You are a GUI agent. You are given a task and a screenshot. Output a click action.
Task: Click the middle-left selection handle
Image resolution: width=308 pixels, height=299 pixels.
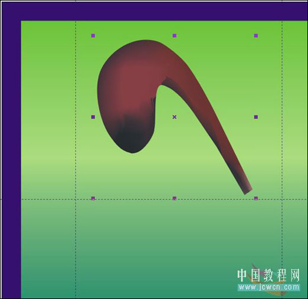[93, 117]
